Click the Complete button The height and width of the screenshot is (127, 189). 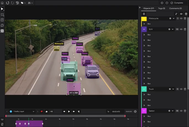tap(177, 3)
